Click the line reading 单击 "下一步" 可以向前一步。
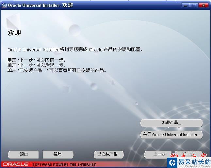Image resolution: width=211 pixels, height=168 pixels. point(37,60)
